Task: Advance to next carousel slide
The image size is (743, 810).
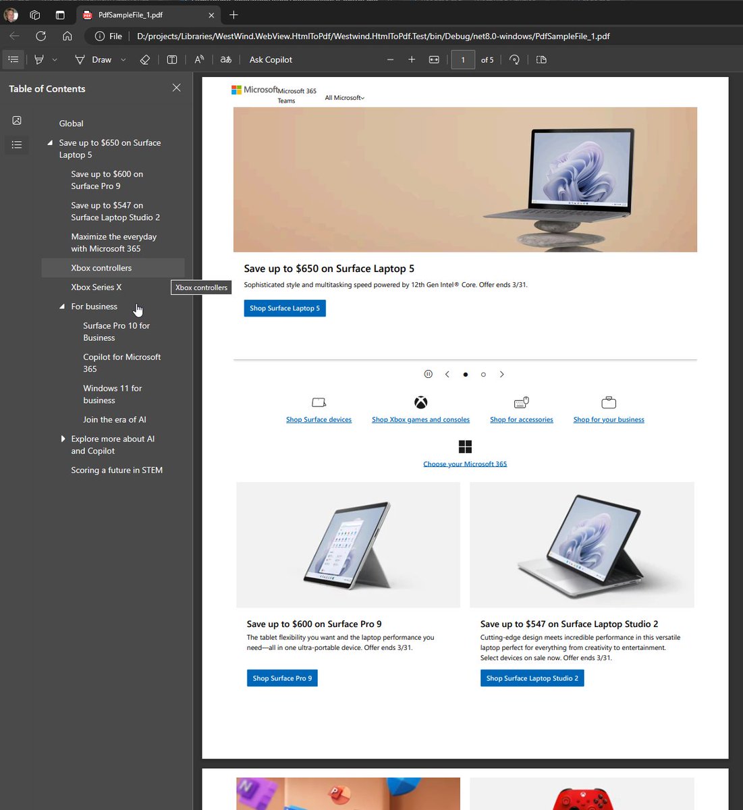Action: [501, 374]
